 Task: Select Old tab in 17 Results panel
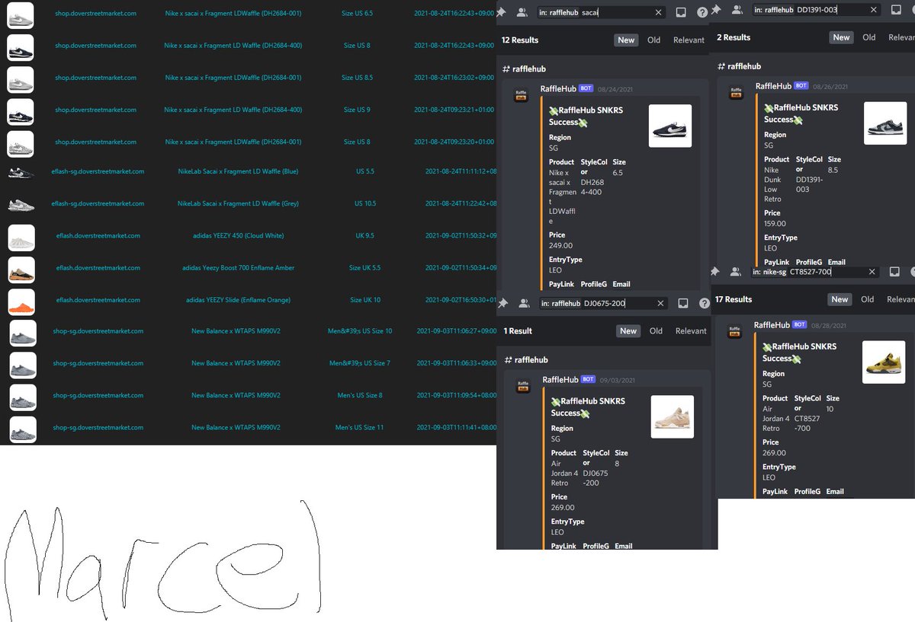867,299
